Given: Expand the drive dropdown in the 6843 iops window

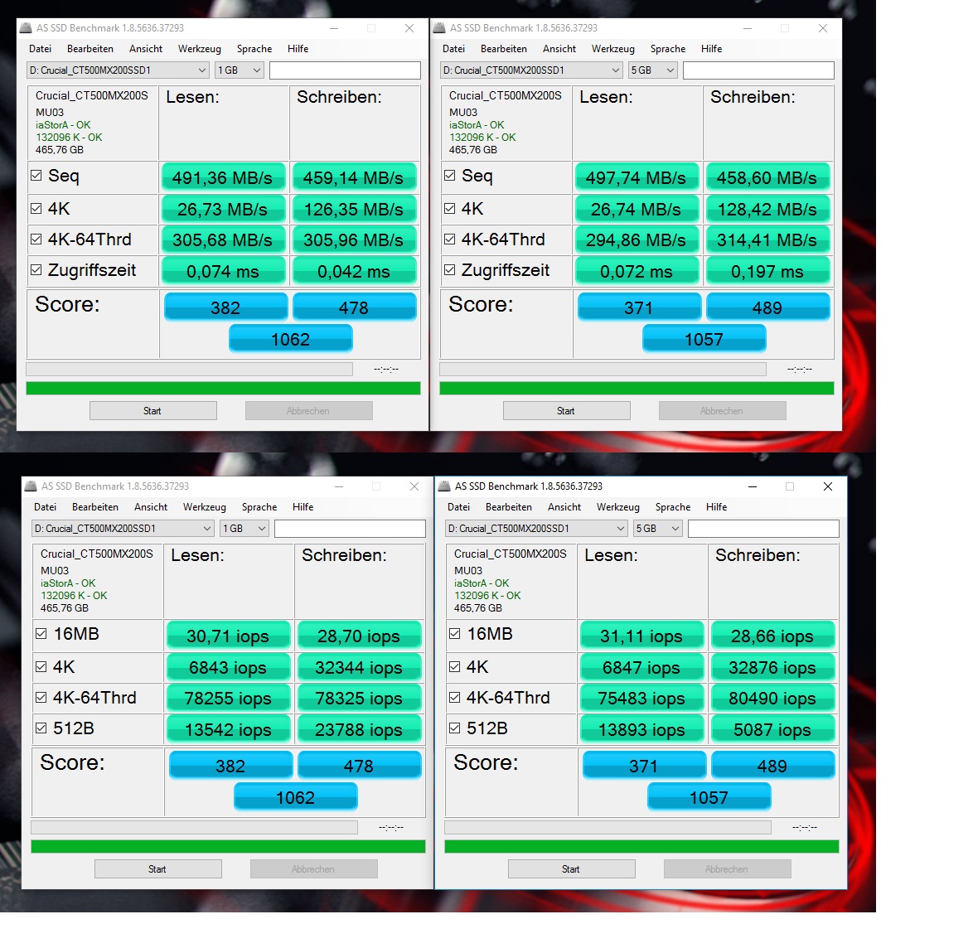Looking at the screenshot, I should (206, 529).
